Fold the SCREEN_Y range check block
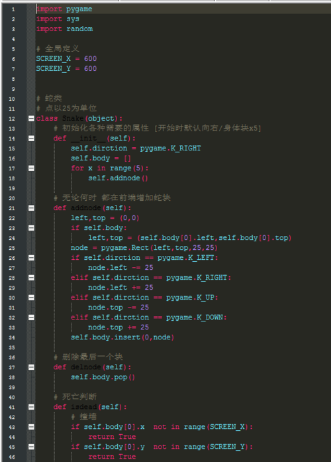Viewport: 331px width, 462px height. click(x=31, y=447)
